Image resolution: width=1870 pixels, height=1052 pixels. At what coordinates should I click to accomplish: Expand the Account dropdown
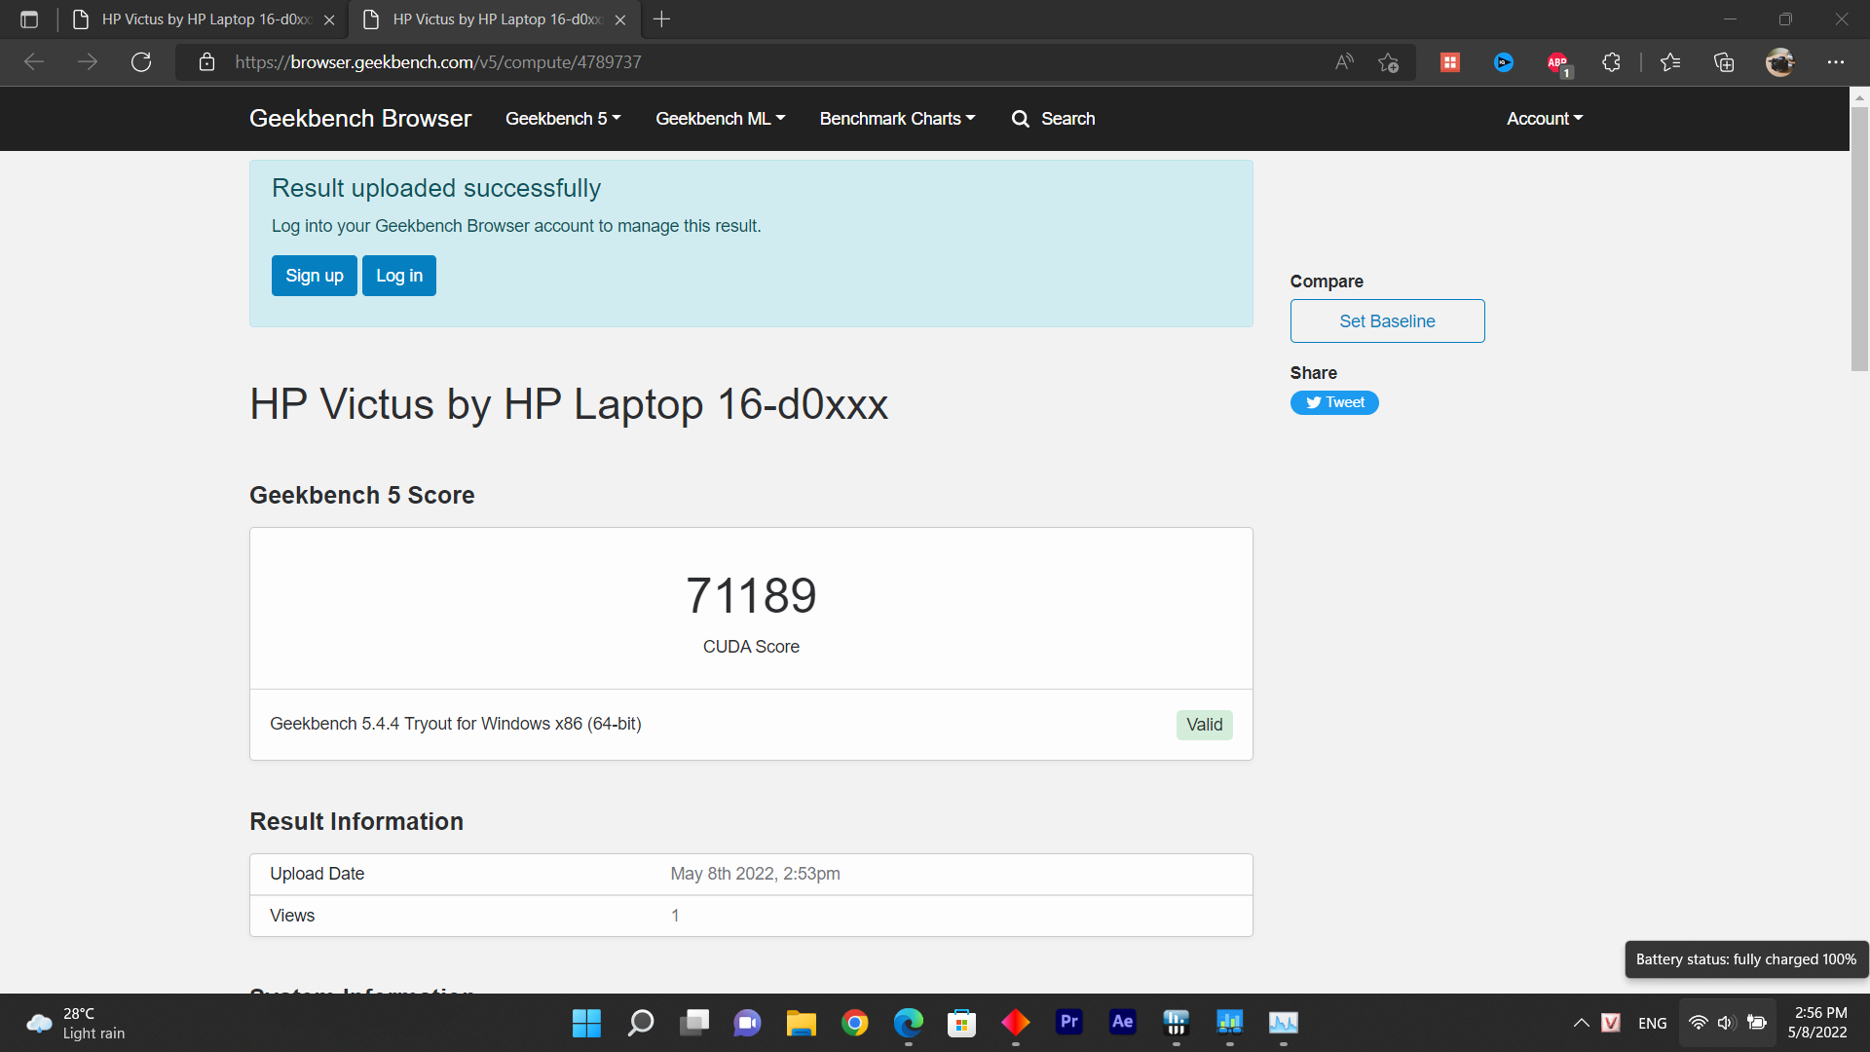pyautogui.click(x=1545, y=119)
